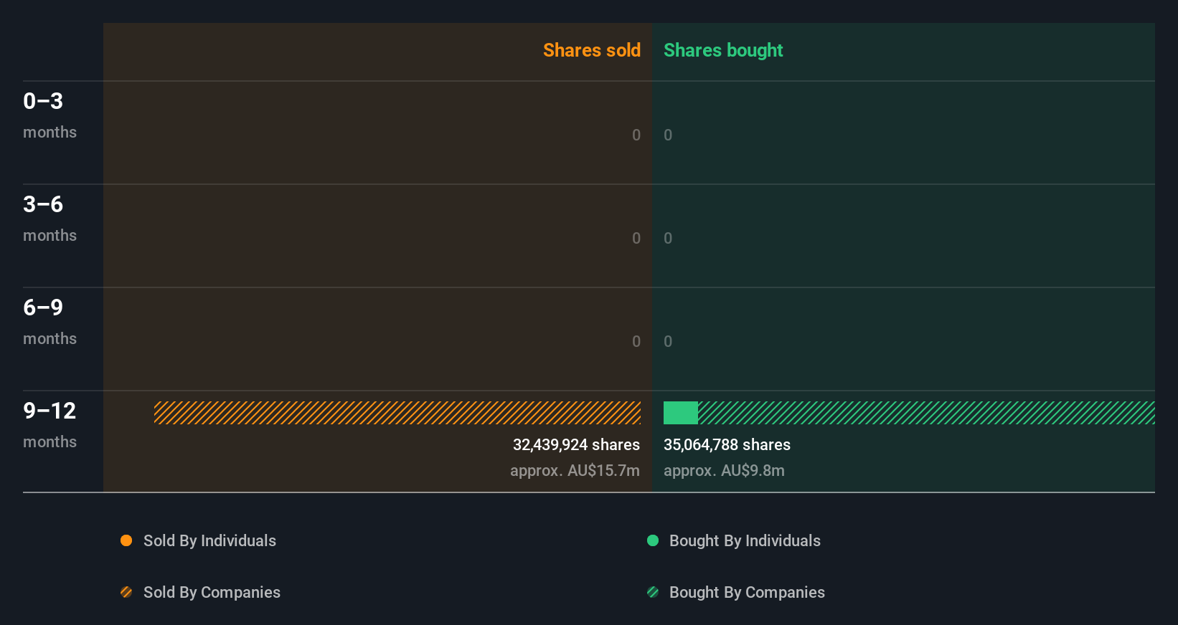
Task: Click the solid green bought-by-individuals bar segment
Action: click(x=681, y=413)
